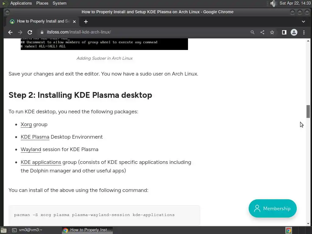The width and height of the screenshot is (312, 234).
Task: Reload the current page
Action: tap(30, 32)
